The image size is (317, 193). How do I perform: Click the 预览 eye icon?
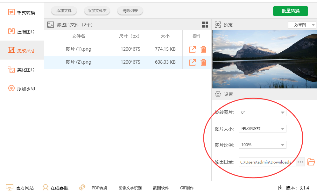(x=218, y=24)
